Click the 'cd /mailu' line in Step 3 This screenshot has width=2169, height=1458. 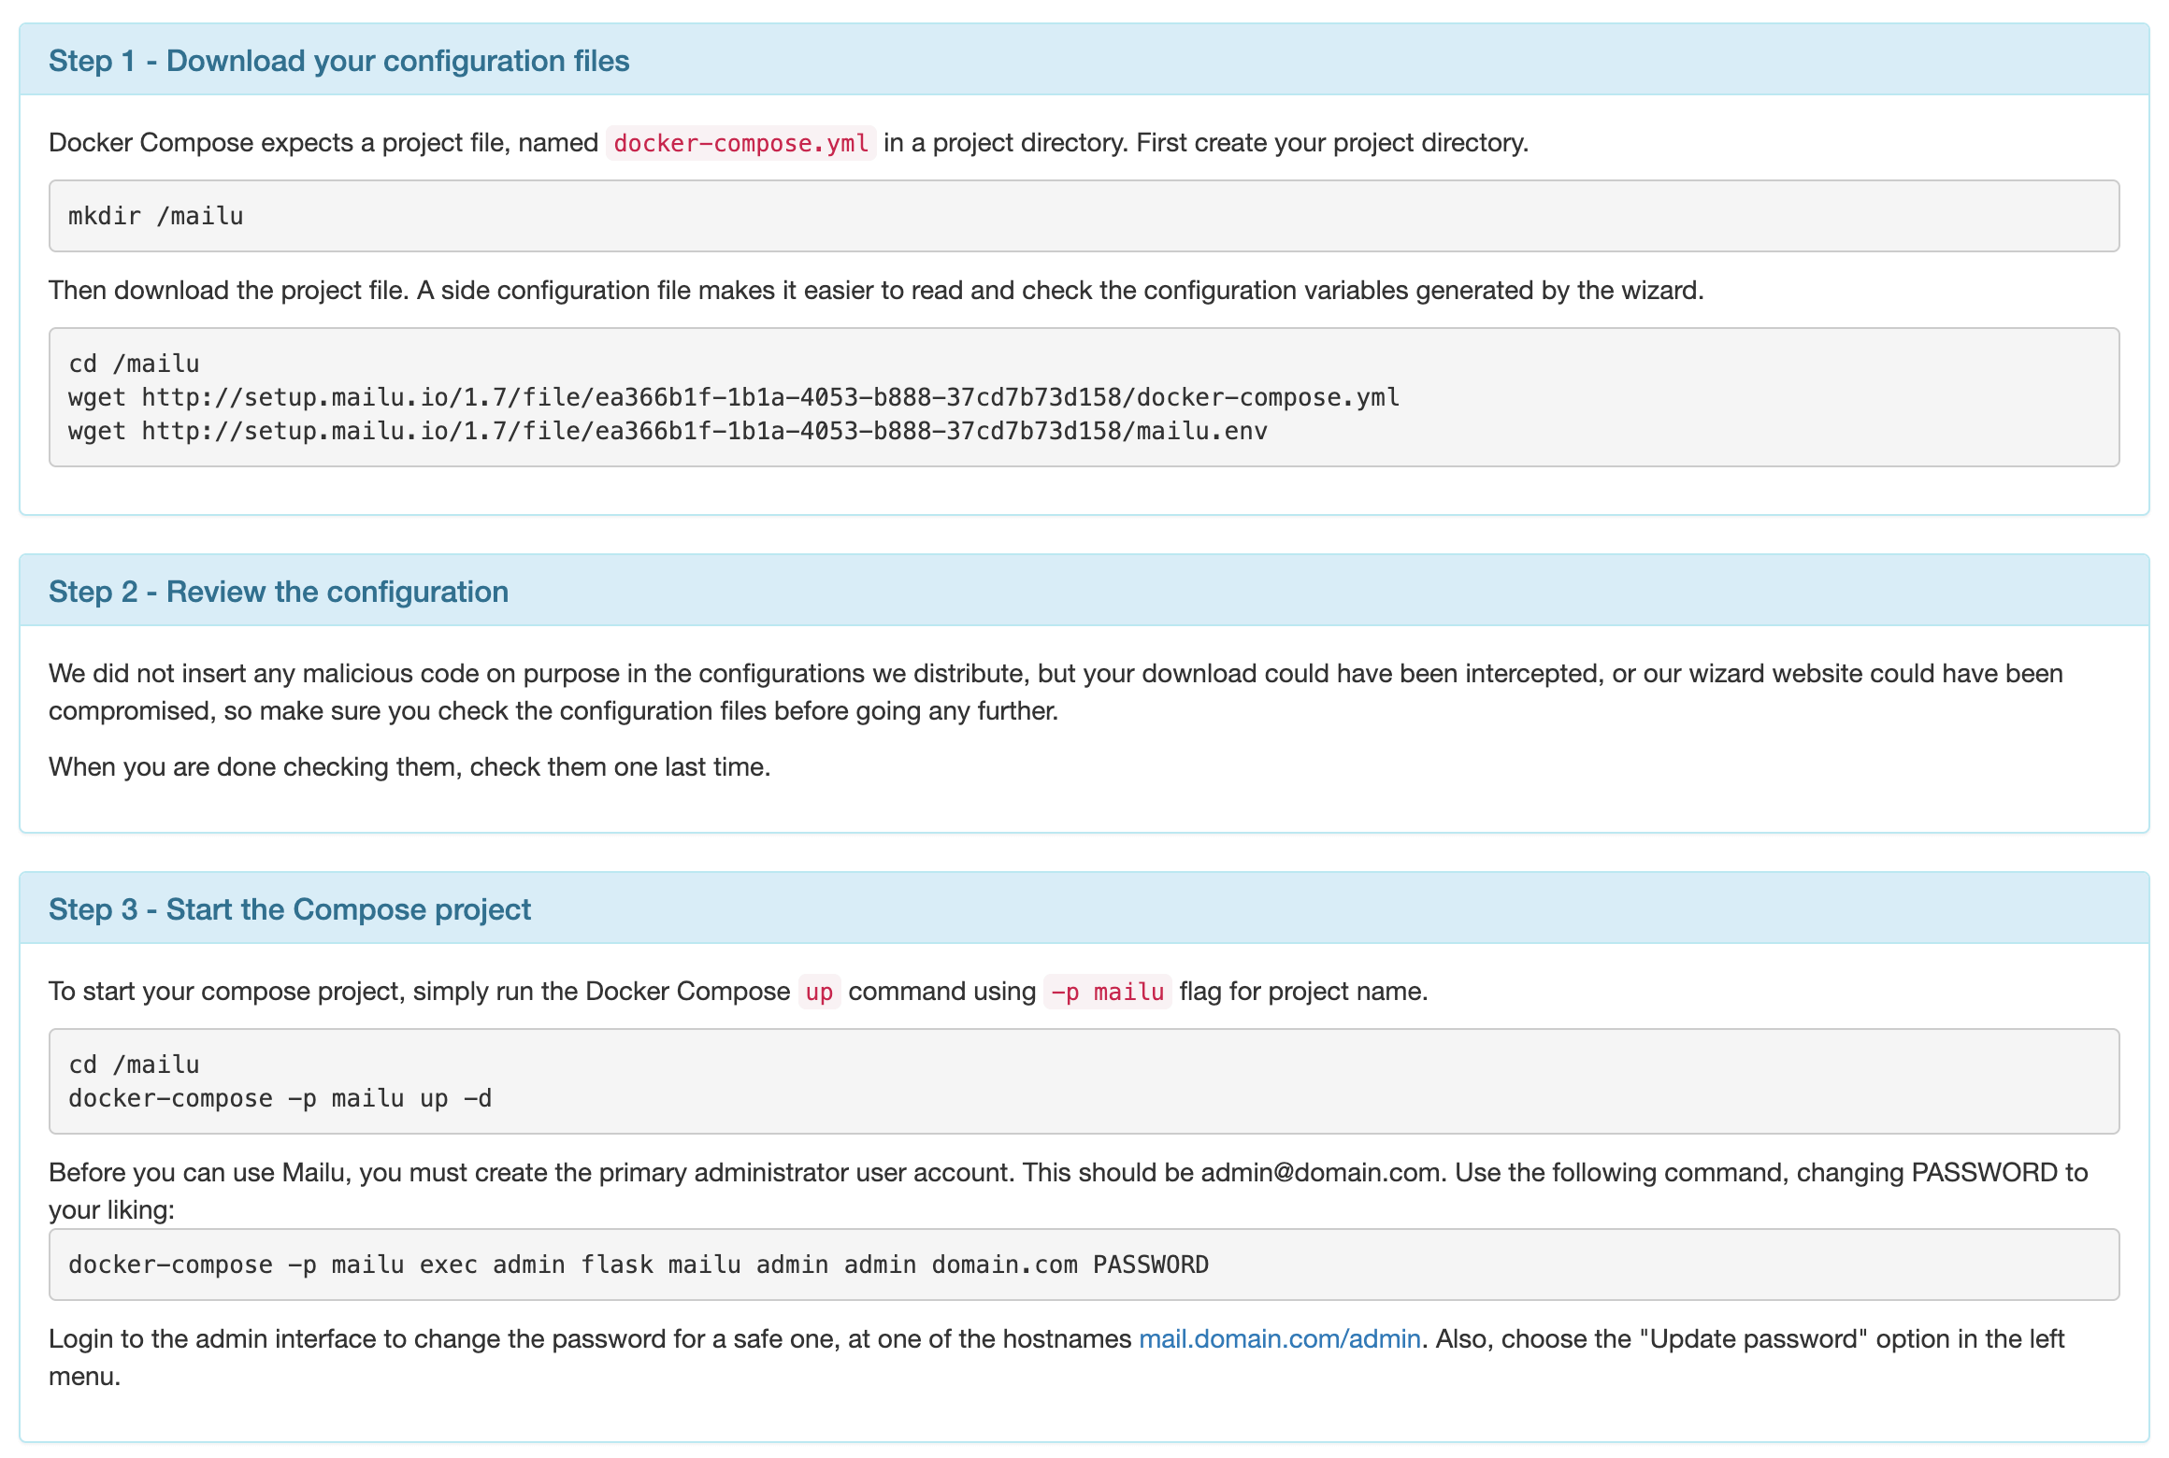(x=134, y=1065)
